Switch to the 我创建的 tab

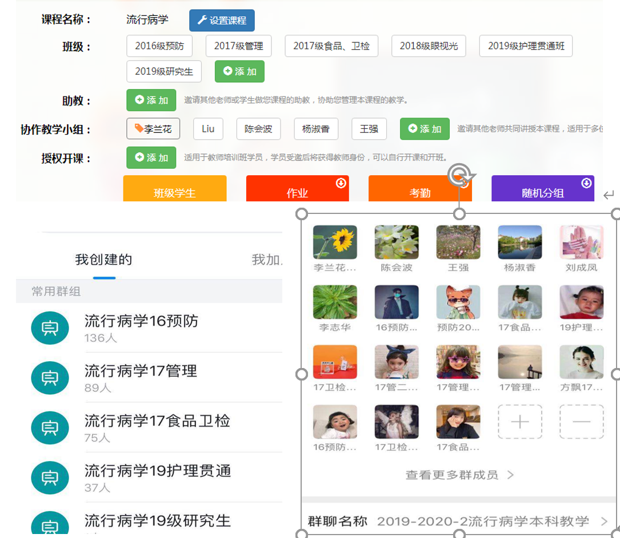[104, 260]
